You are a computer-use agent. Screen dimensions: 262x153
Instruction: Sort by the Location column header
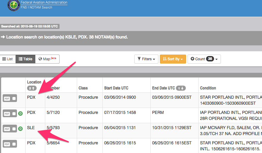(x=34, y=82)
